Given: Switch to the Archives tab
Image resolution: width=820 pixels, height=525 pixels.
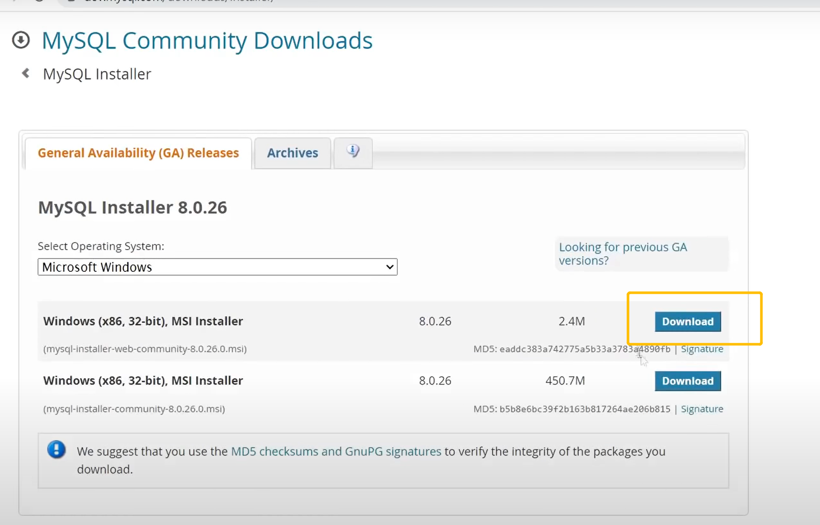Looking at the screenshot, I should click(292, 153).
